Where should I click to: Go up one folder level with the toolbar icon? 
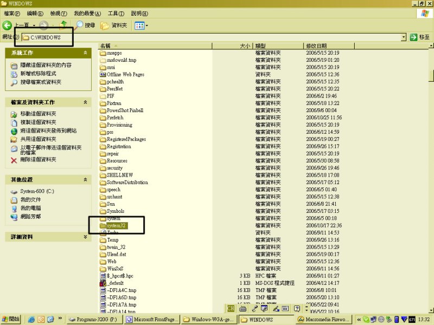[63, 25]
